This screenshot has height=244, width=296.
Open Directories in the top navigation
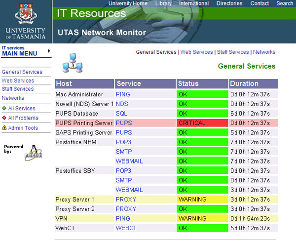[229, 3]
